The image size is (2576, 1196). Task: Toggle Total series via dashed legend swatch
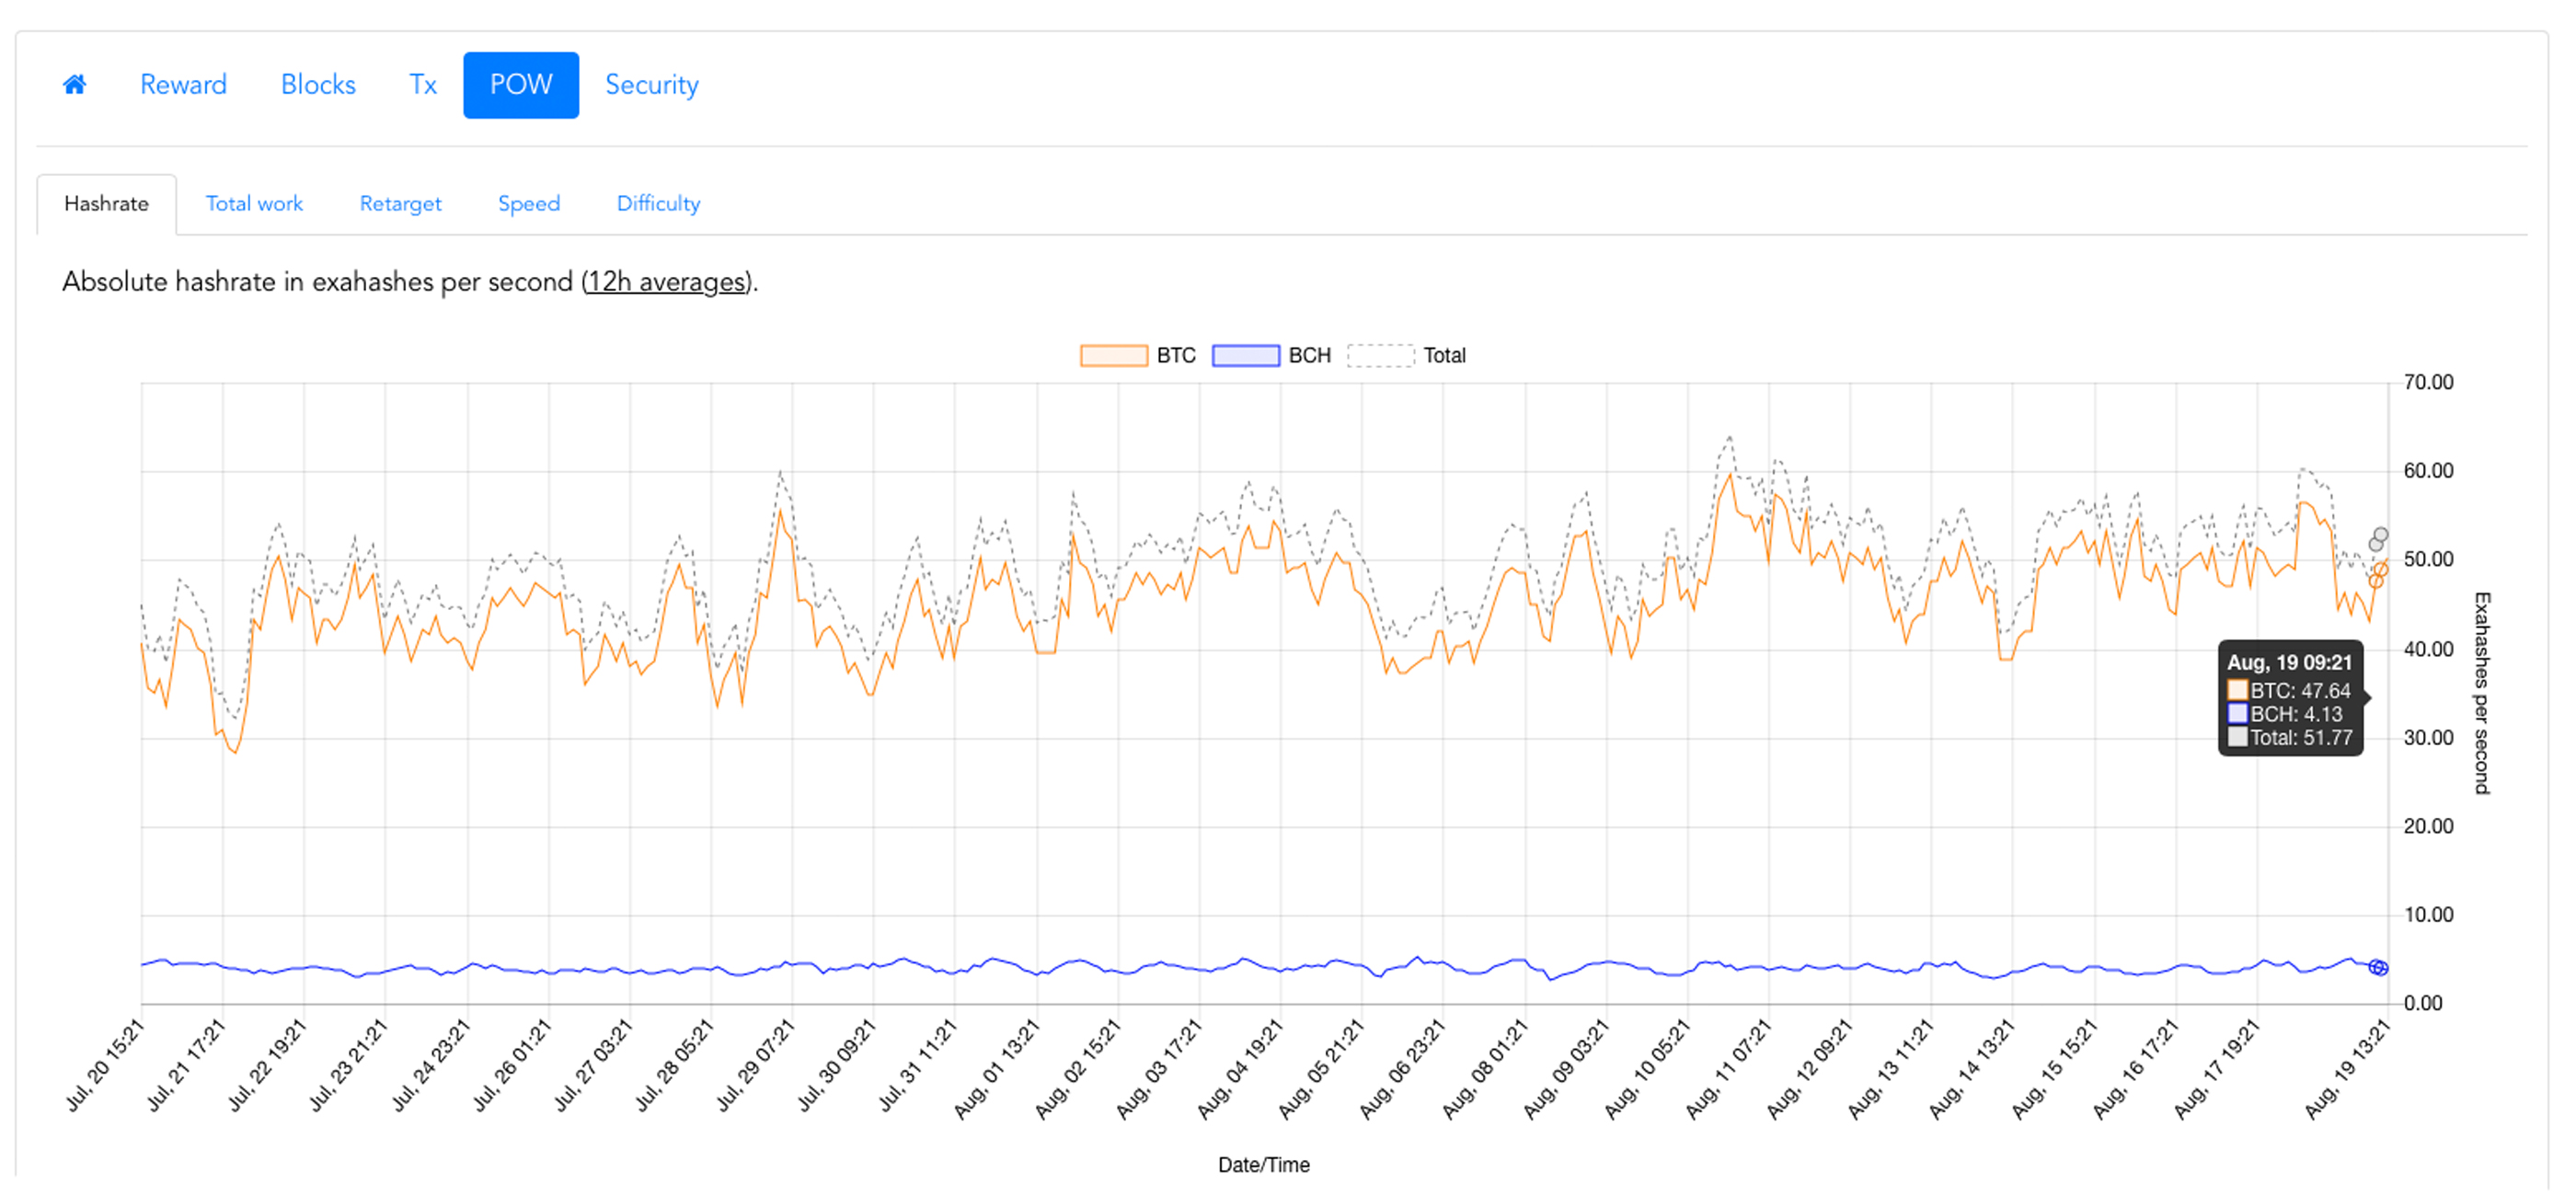1381,356
